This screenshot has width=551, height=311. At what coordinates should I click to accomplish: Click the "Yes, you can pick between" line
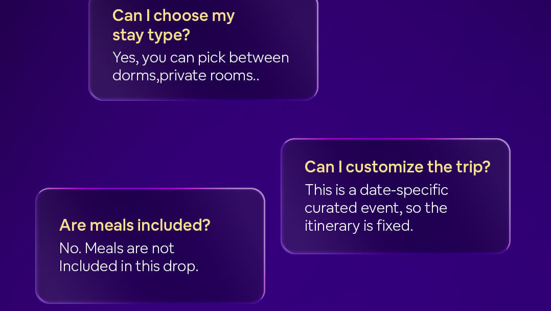click(x=200, y=57)
